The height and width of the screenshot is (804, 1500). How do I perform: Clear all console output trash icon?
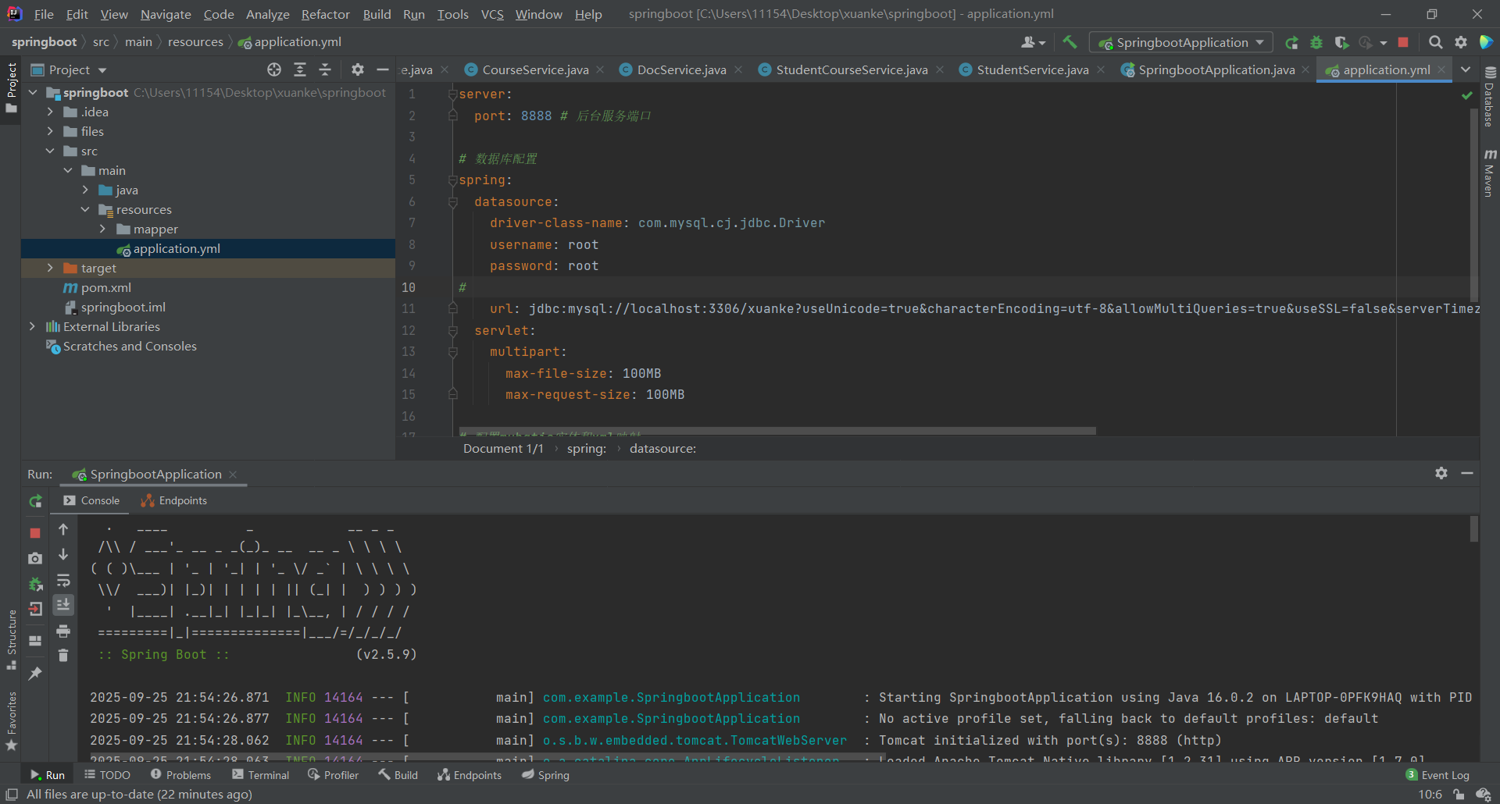(63, 656)
